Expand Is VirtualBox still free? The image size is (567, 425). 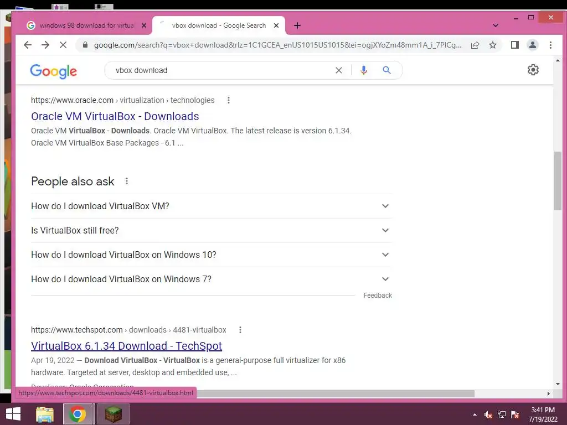(x=211, y=230)
